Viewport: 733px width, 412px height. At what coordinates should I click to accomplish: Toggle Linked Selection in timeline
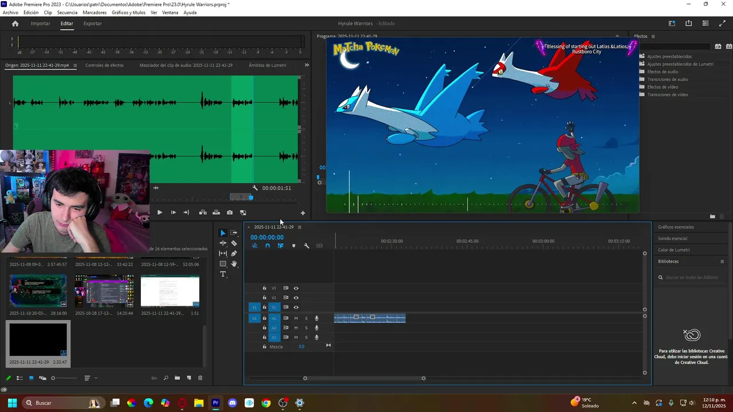[x=281, y=246]
